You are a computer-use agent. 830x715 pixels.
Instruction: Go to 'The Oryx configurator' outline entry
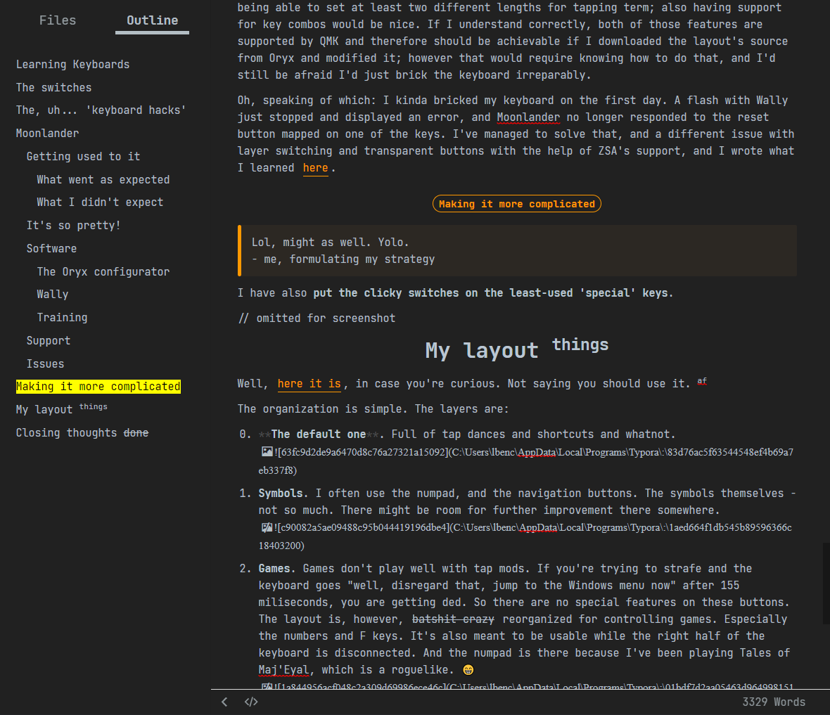pos(103,272)
